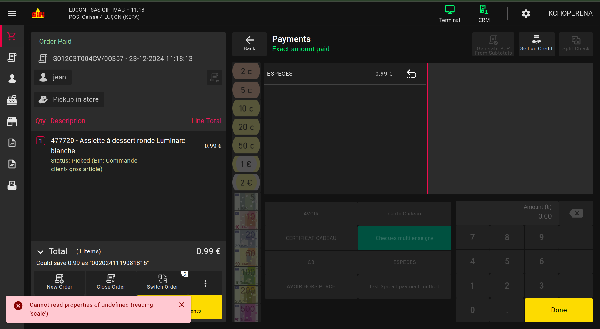This screenshot has height=329, width=600.
Task: Select test Spread payment method
Action: (x=404, y=286)
